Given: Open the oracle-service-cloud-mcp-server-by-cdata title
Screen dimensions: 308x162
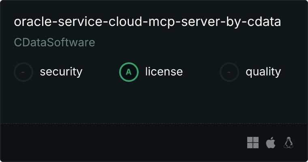Looking at the screenshot, I should pos(148,22).
